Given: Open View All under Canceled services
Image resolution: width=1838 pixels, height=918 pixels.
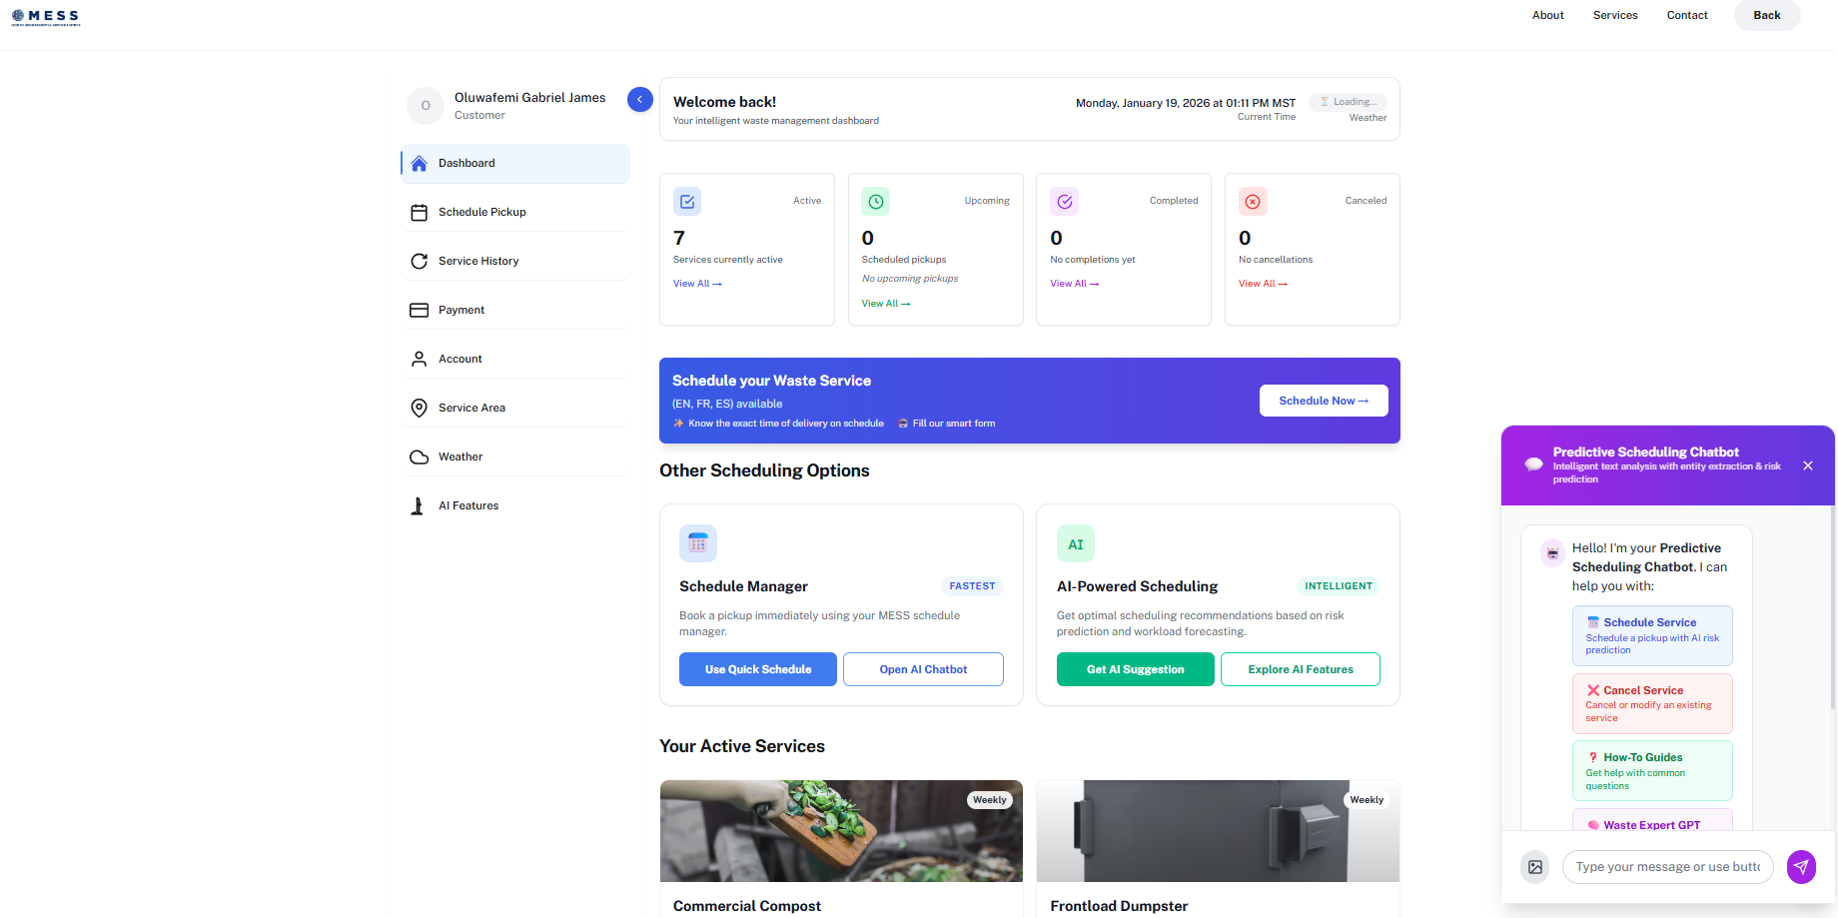Looking at the screenshot, I should 1262,284.
